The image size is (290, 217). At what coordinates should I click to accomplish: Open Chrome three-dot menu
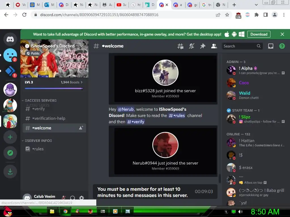point(284,15)
